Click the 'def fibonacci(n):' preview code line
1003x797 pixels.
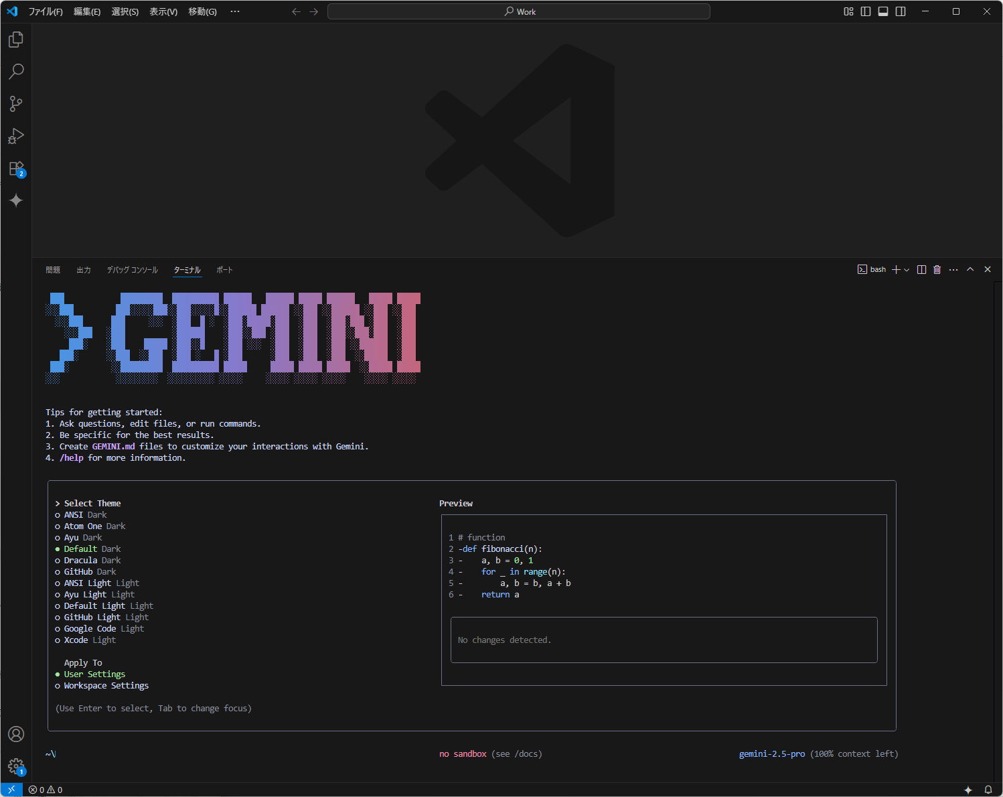pos(502,549)
